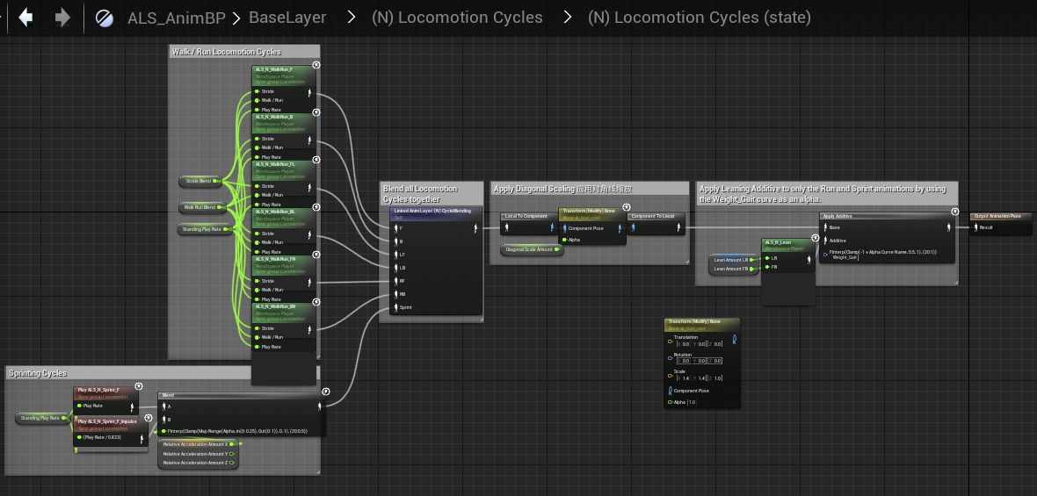Viewport: 1037px width, 496px height.
Task: Select the Diagonal Scale Amount variable node
Action: click(531, 249)
